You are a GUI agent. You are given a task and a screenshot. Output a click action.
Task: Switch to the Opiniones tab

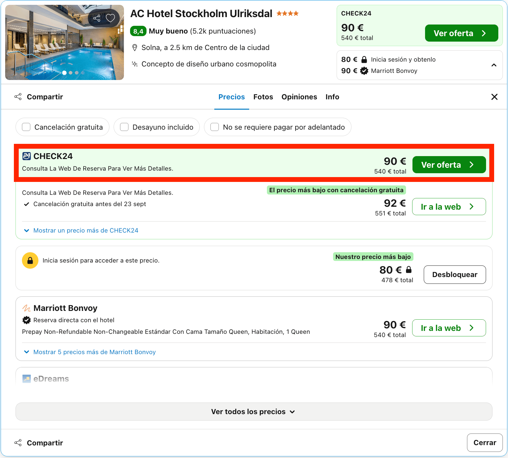point(299,97)
